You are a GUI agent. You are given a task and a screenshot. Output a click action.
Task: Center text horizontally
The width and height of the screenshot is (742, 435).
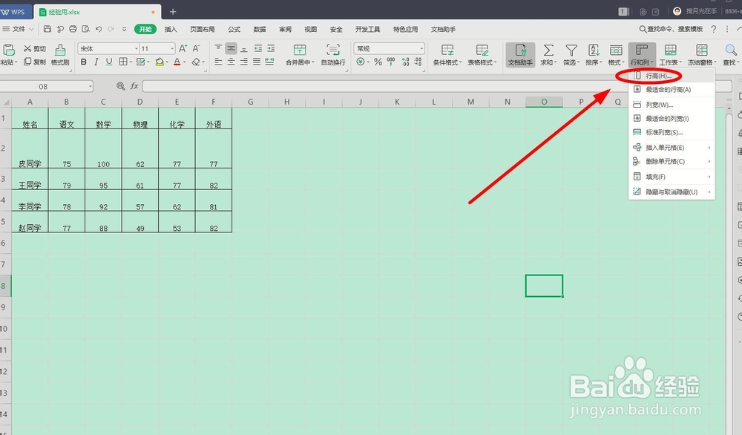pos(231,62)
